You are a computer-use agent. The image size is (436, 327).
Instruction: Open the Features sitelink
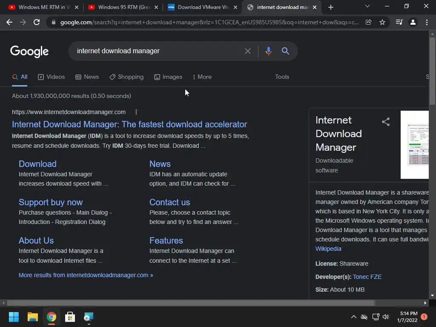tap(166, 241)
